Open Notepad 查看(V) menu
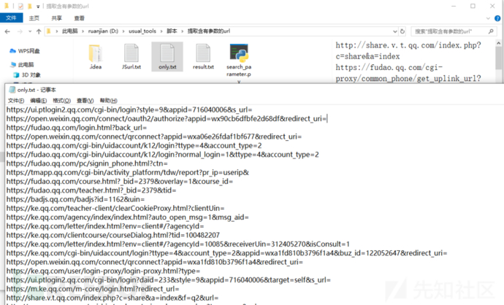The width and height of the screenshot is (504, 305). pyautogui.click(x=85, y=101)
